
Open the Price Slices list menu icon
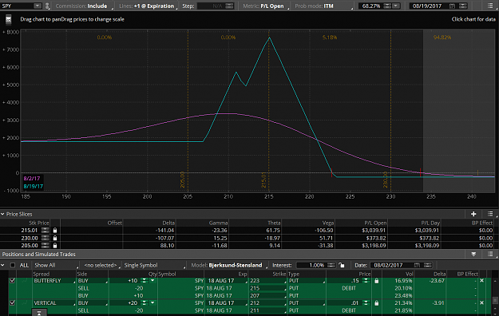490,214
